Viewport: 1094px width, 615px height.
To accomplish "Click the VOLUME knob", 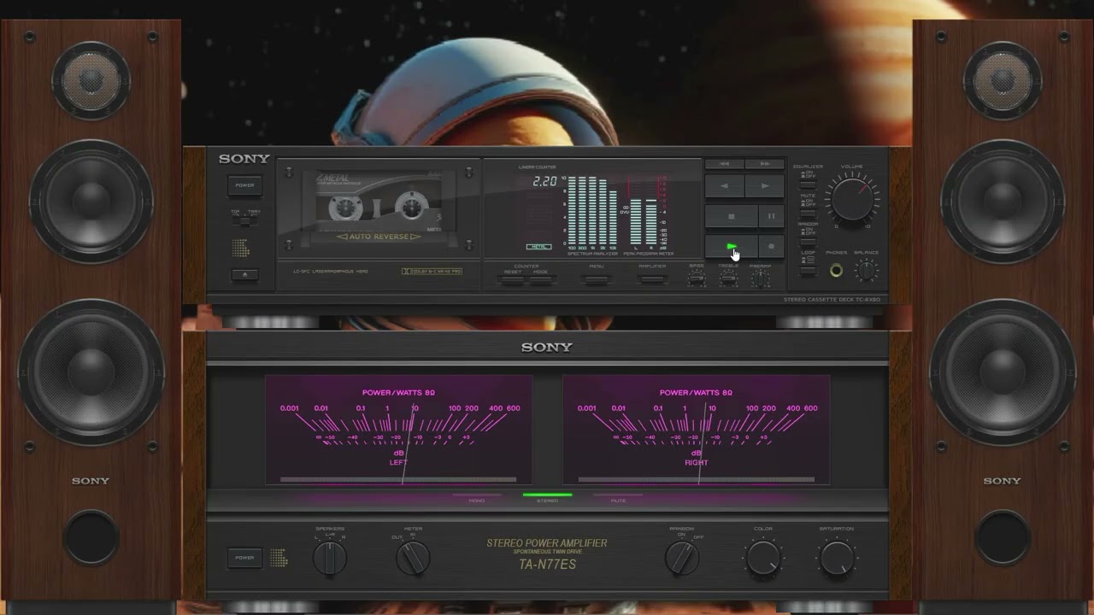I will [852, 199].
